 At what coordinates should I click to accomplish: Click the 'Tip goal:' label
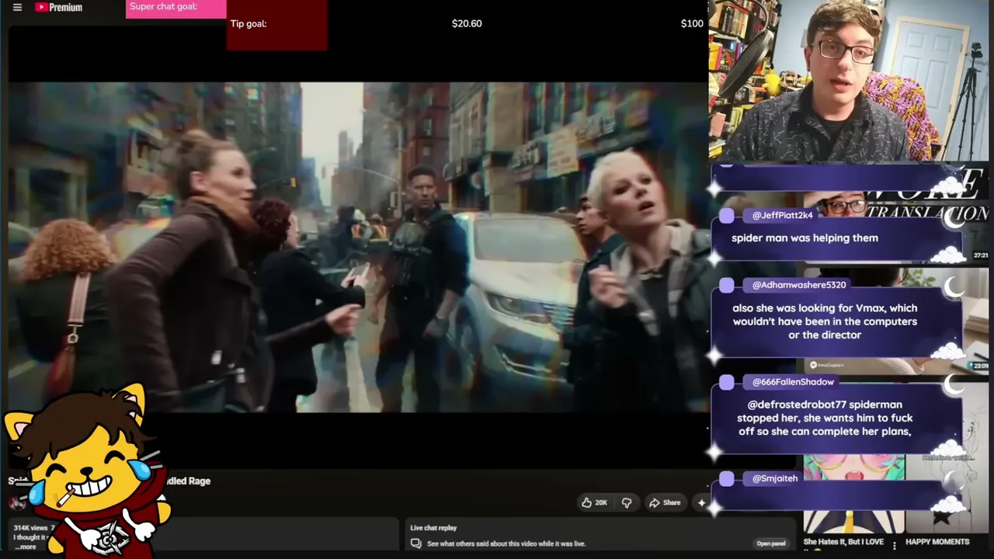248,23
